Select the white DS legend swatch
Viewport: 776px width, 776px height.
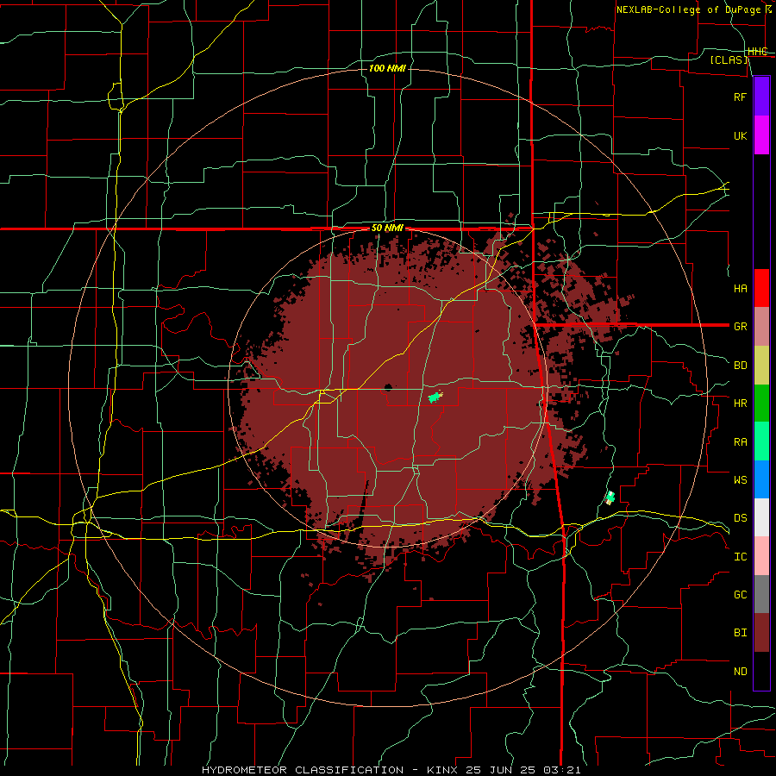coord(761,517)
